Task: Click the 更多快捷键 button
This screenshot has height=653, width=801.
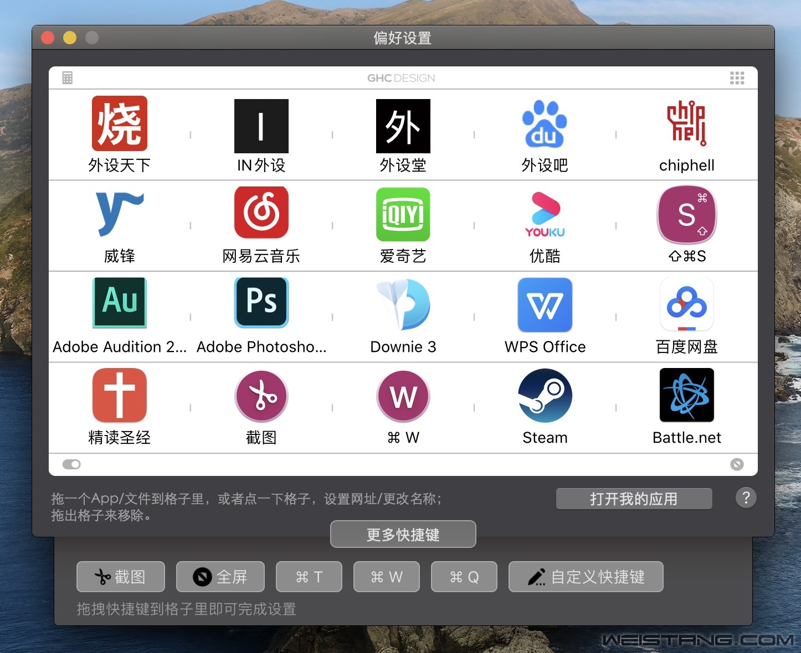Action: point(403,534)
